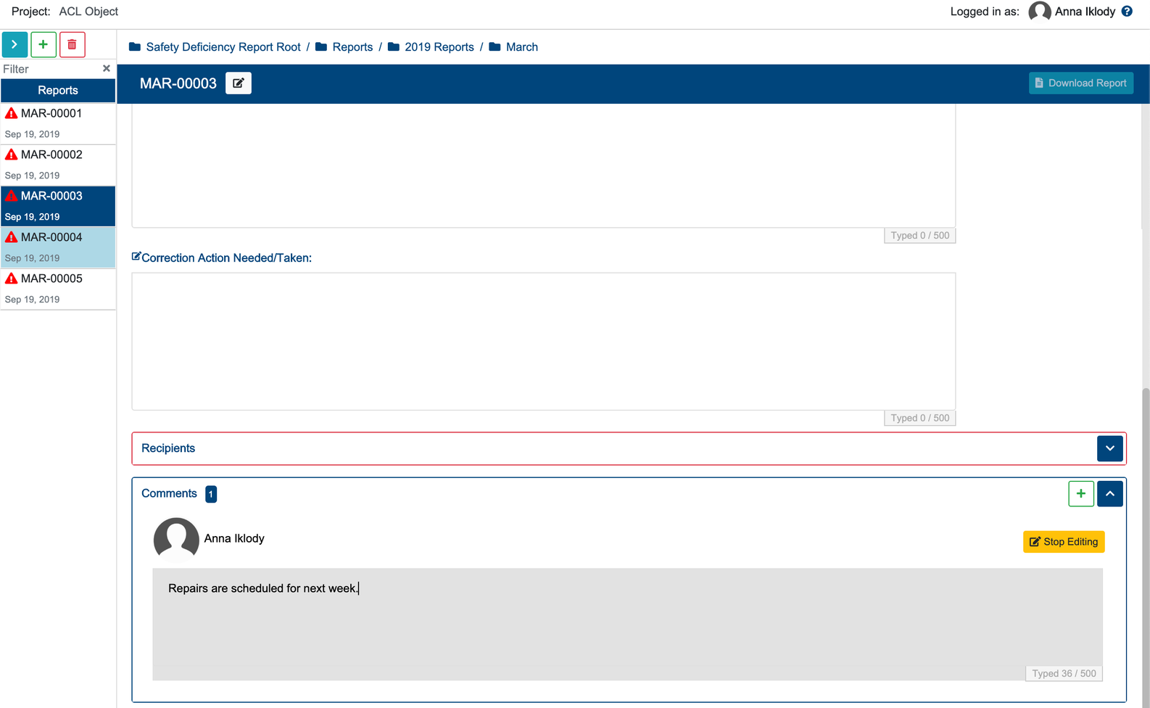This screenshot has width=1150, height=708.
Task: Click the commenter's profile avatar in Comments
Action: (176, 540)
